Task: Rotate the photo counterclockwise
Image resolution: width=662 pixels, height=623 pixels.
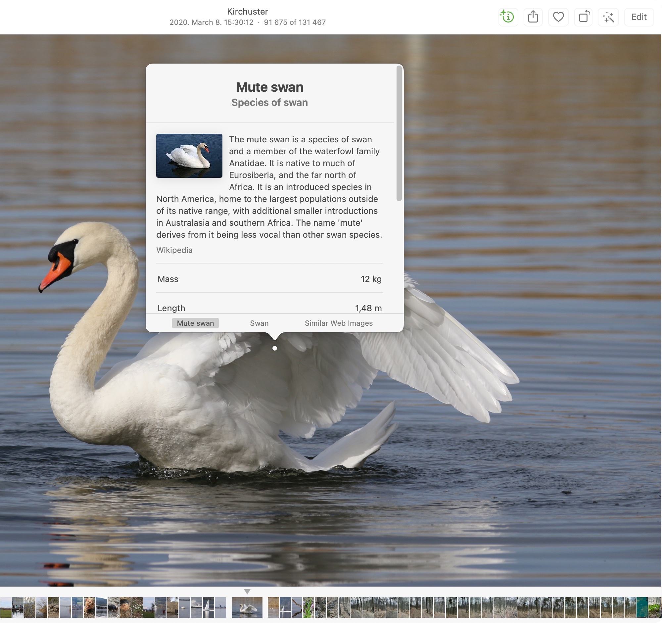Action: pos(584,17)
